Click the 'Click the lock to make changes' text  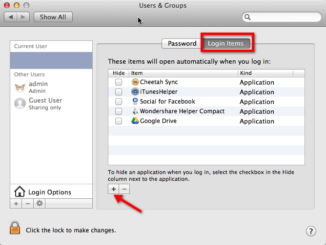[71, 230]
